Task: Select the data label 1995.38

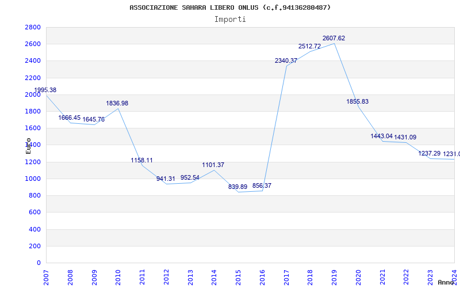Action: tap(45, 90)
